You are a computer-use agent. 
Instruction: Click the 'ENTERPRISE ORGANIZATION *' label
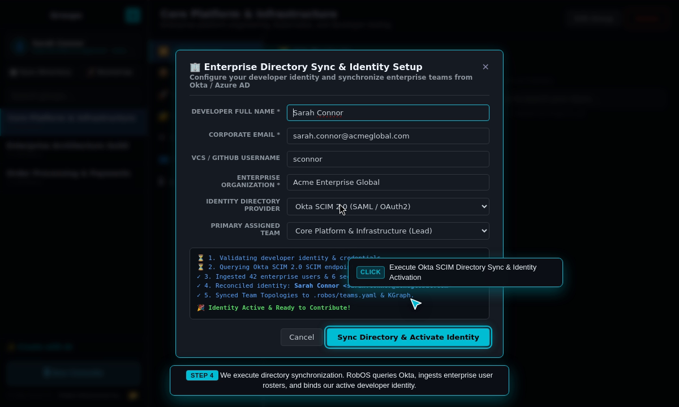[x=251, y=181]
